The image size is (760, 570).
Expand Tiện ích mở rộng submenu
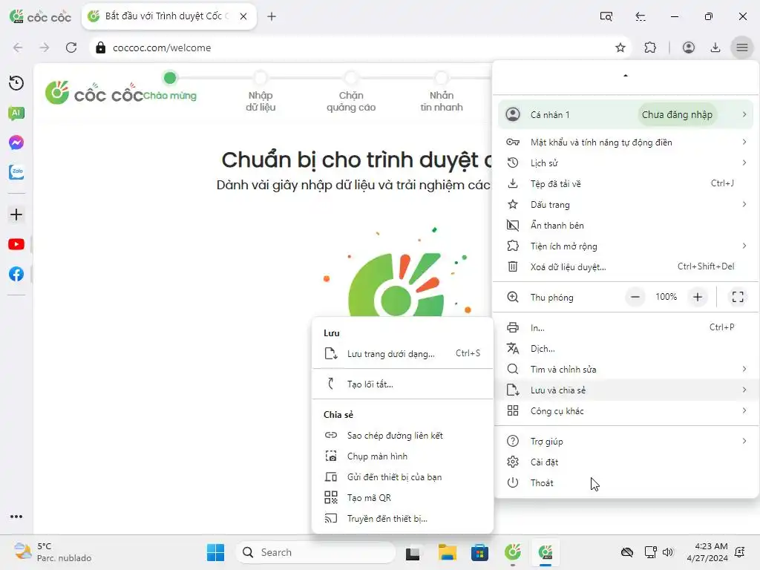tap(626, 246)
